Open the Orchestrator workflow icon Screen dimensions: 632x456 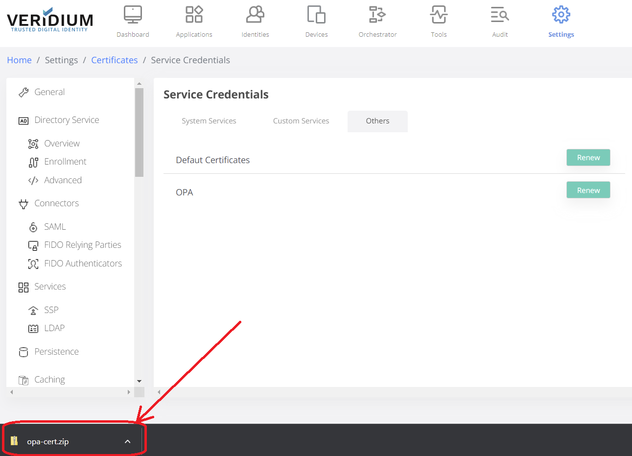click(x=377, y=15)
